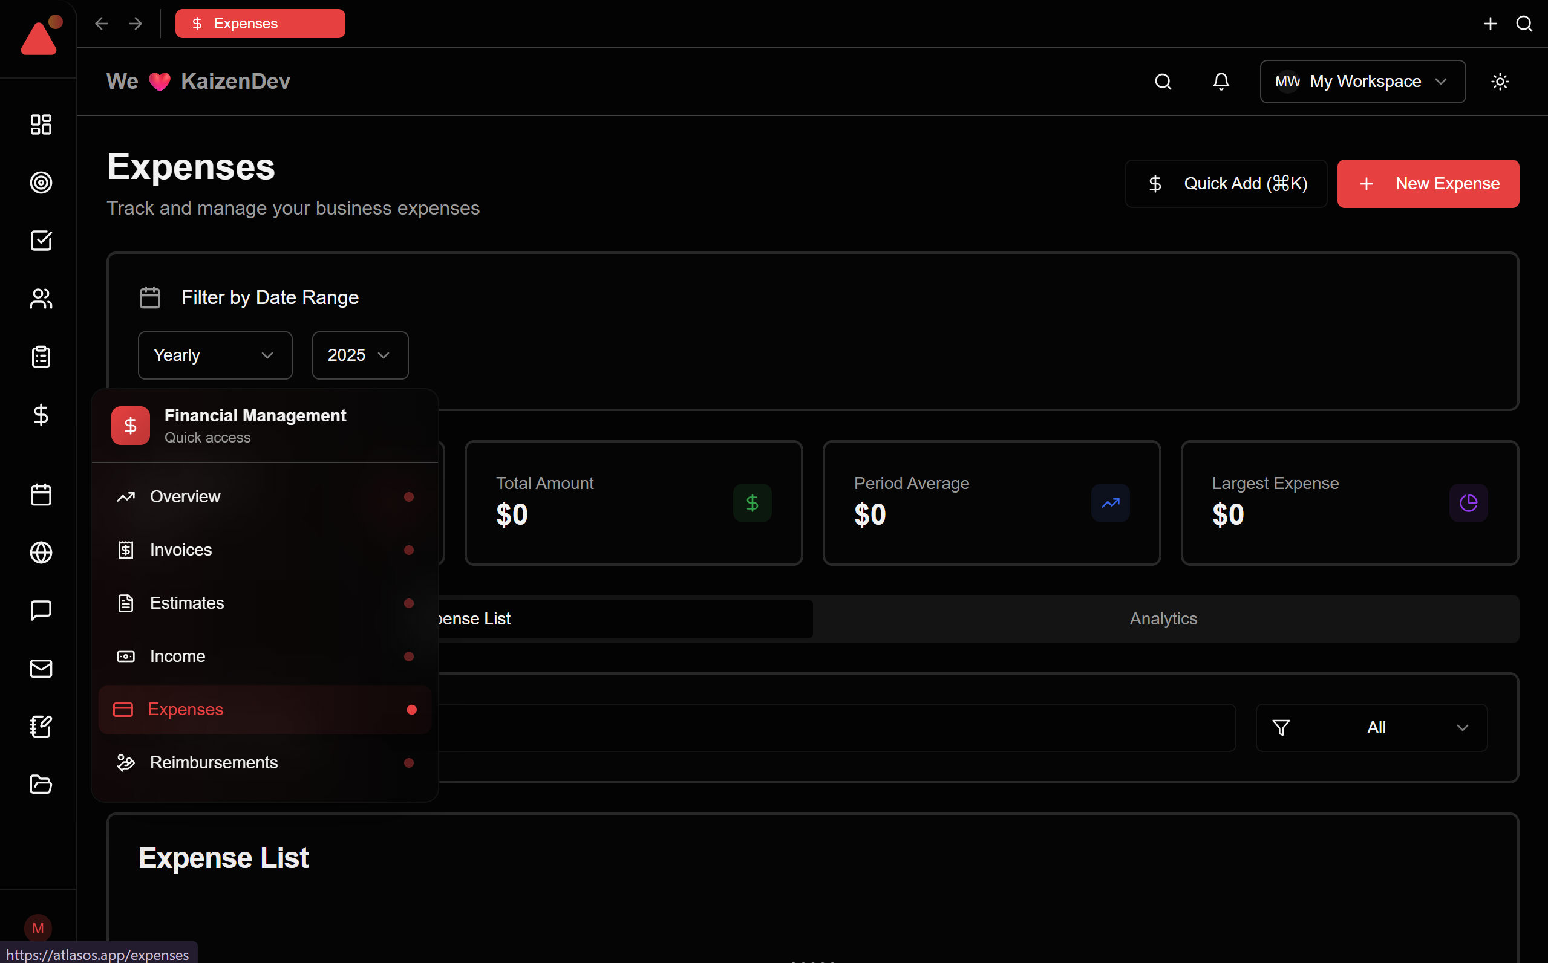1548x963 pixels.
Task: Select Income in Financial Management menu
Action: [x=264, y=656]
